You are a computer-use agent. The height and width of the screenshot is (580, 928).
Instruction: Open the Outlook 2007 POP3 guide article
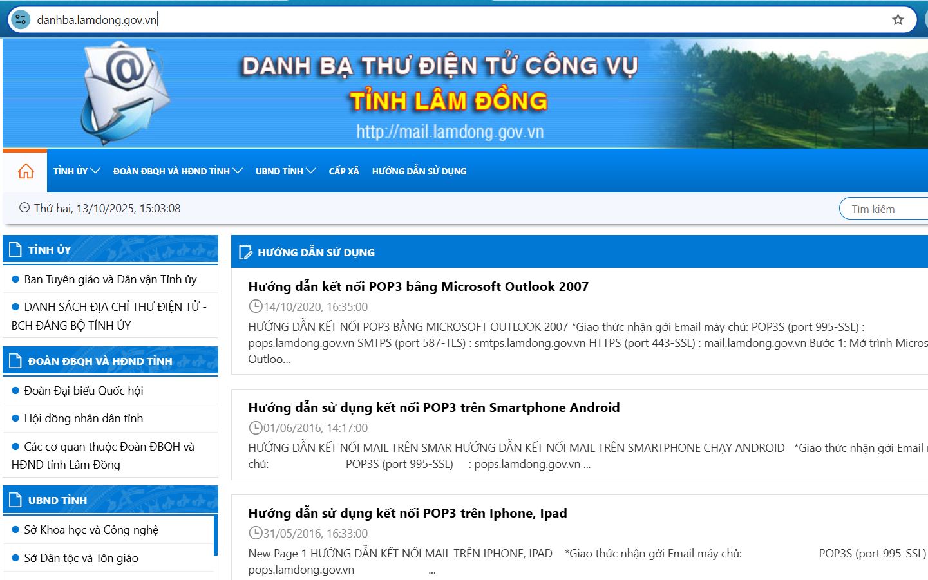click(x=418, y=287)
